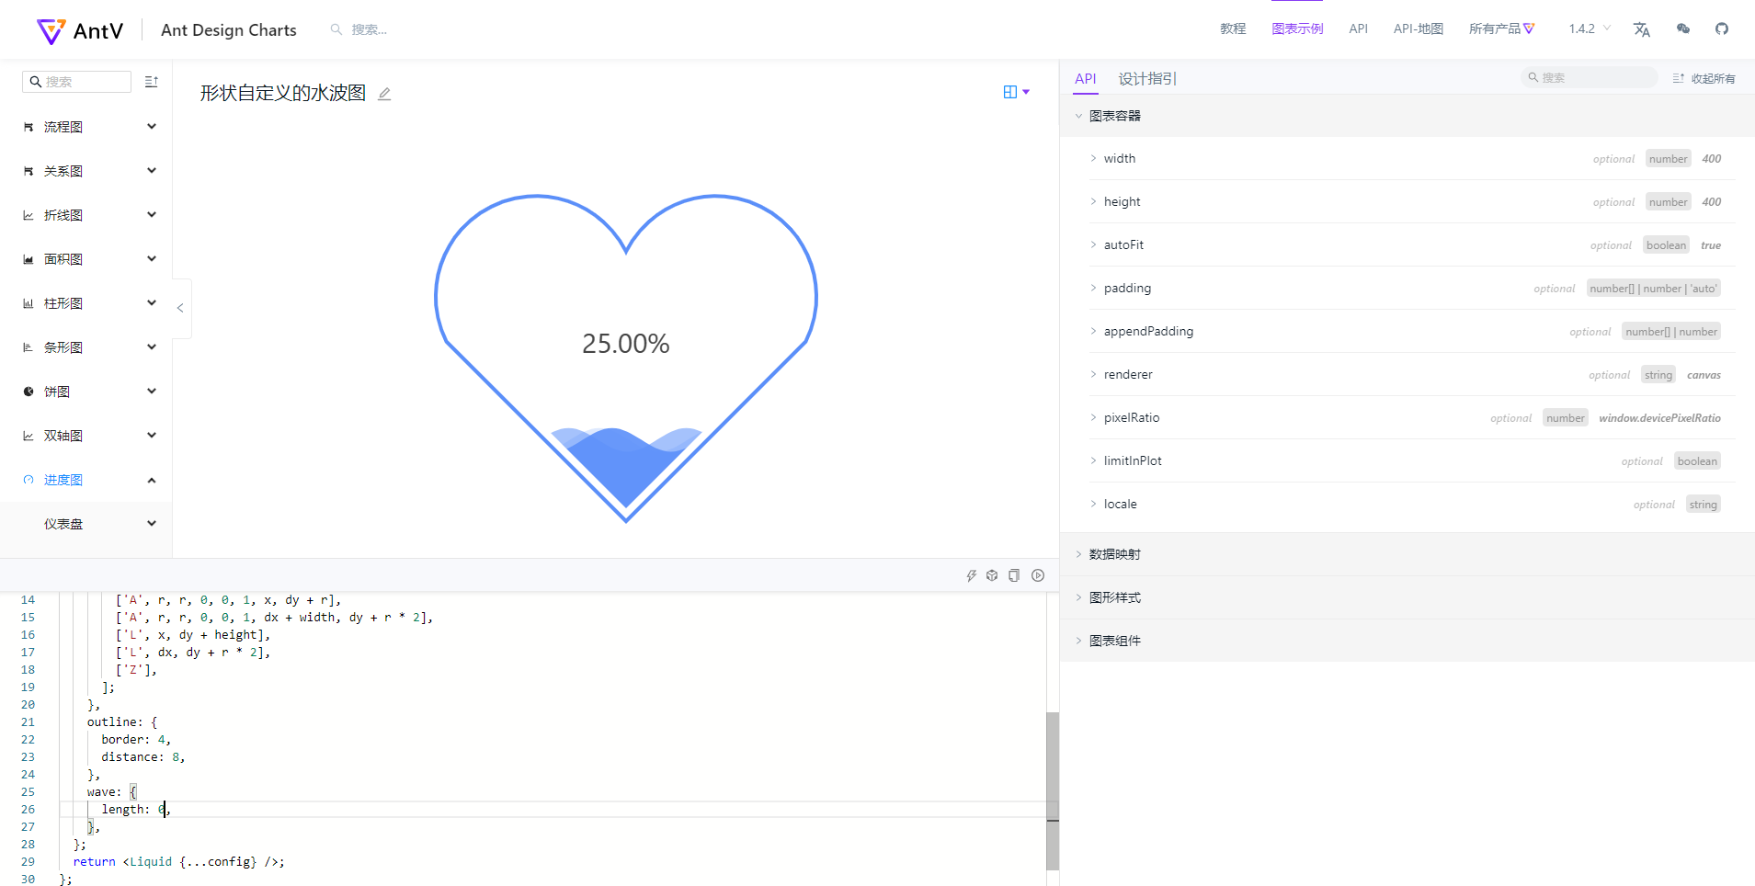The width and height of the screenshot is (1755, 886).
Task: Open the WeChat contact icon
Action: pos(1682,28)
